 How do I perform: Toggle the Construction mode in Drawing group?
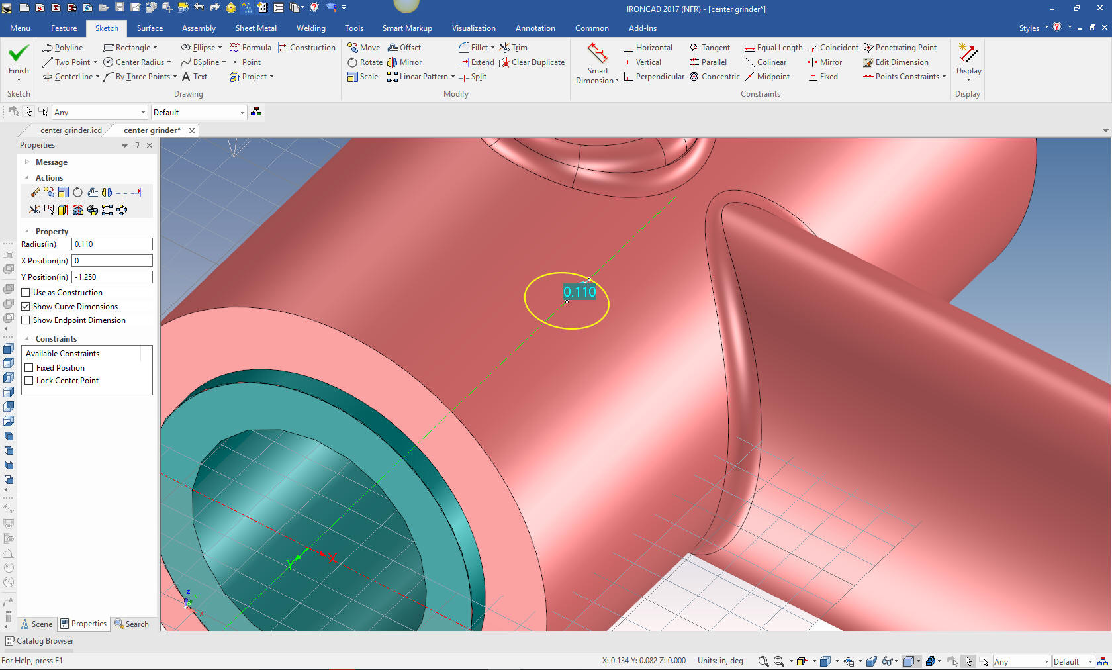[306, 48]
